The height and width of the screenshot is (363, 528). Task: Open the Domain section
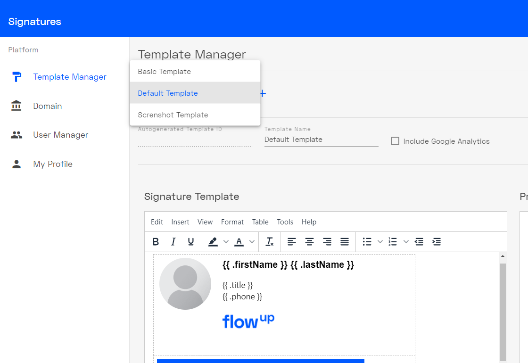pos(47,106)
